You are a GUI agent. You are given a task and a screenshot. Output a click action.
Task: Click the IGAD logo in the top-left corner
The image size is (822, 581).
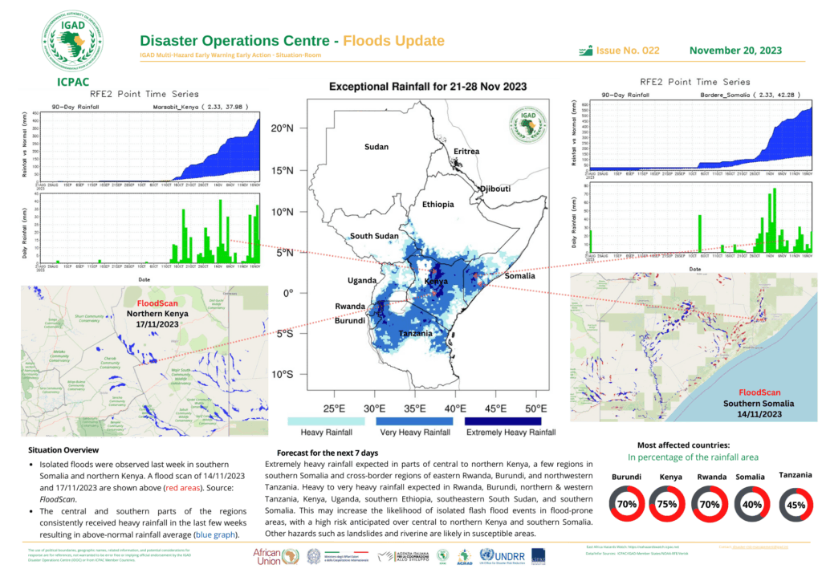click(72, 39)
